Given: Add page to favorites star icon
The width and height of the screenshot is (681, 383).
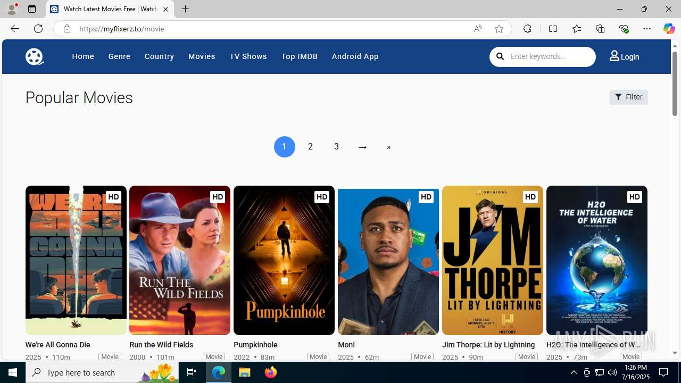Looking at the screenshot, I should 499,29.
